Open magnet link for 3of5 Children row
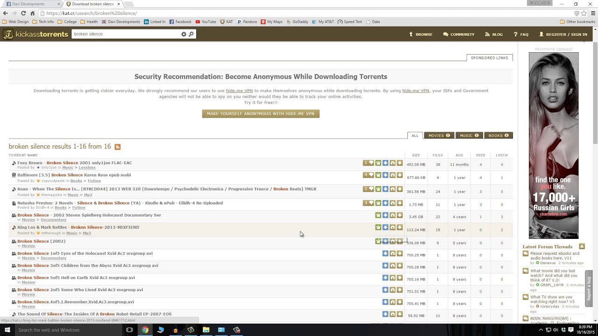The width and height of the screenshot is (598, 336). pyautogui.click(x=392, y=266)
